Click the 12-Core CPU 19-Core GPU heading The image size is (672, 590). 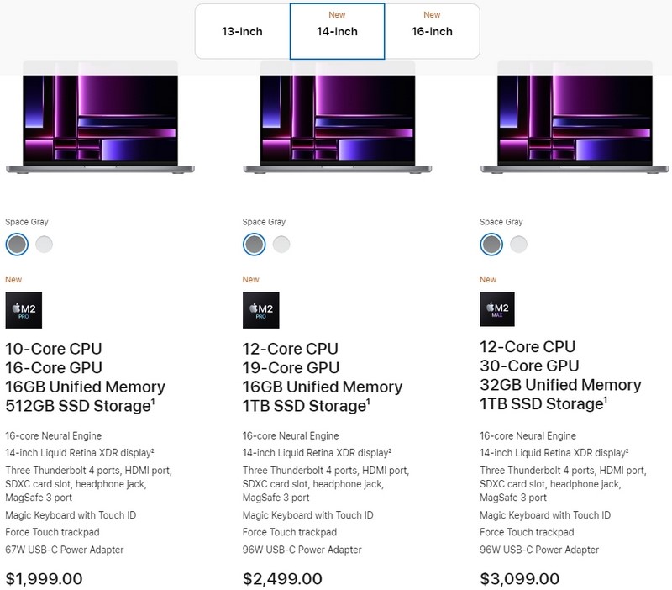(291, 357)
